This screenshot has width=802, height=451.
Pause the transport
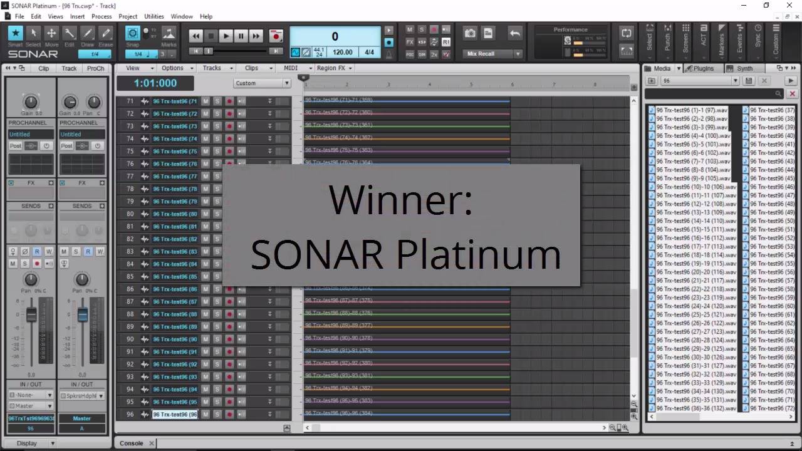pyautogui.click(x=241, y=36)
